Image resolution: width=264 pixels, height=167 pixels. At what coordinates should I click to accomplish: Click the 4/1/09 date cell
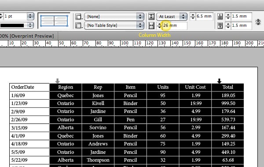29,136
